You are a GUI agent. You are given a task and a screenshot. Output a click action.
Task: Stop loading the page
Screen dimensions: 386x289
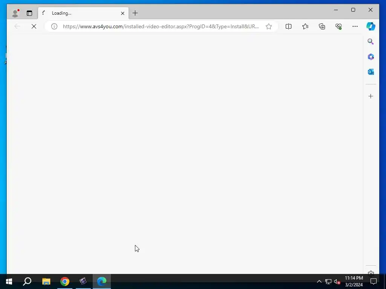[34, 26]
